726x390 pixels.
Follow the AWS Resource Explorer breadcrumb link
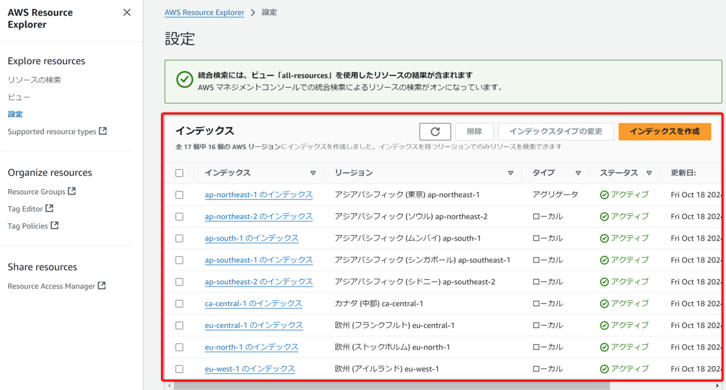point(204,12)
